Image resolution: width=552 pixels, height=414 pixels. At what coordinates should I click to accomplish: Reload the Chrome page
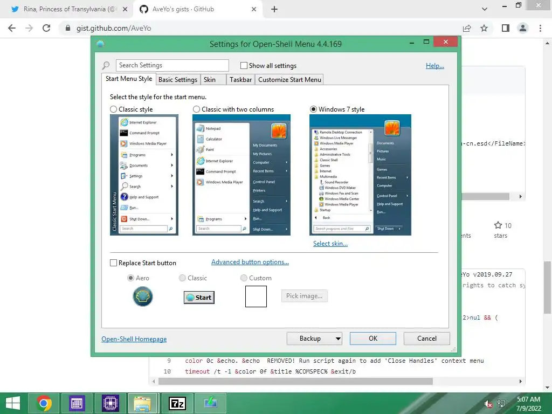46,28
